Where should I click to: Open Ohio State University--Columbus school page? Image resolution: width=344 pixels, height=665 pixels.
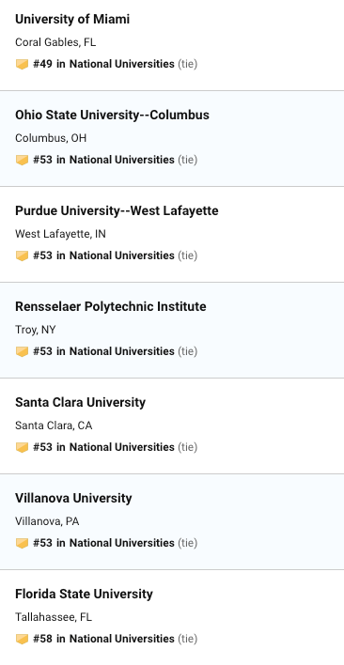pyautogui.click(x=113, y=115)
